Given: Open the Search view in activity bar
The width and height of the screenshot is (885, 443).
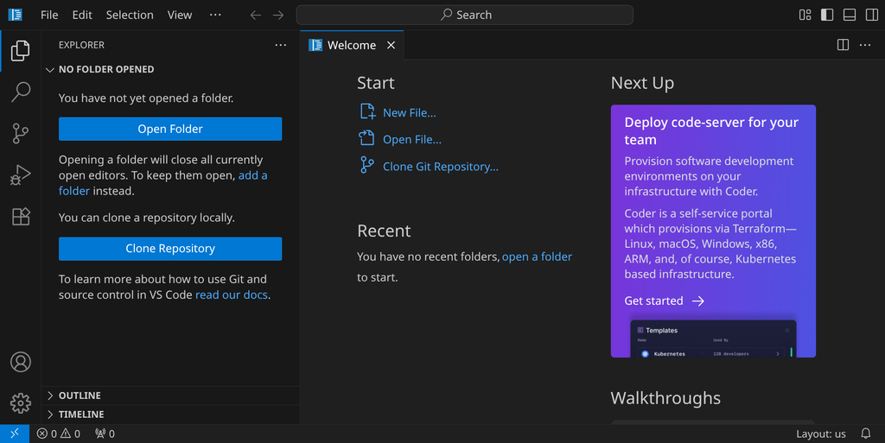Looking at the screenshot, I should pyautogui.click(x=21, y=92).
